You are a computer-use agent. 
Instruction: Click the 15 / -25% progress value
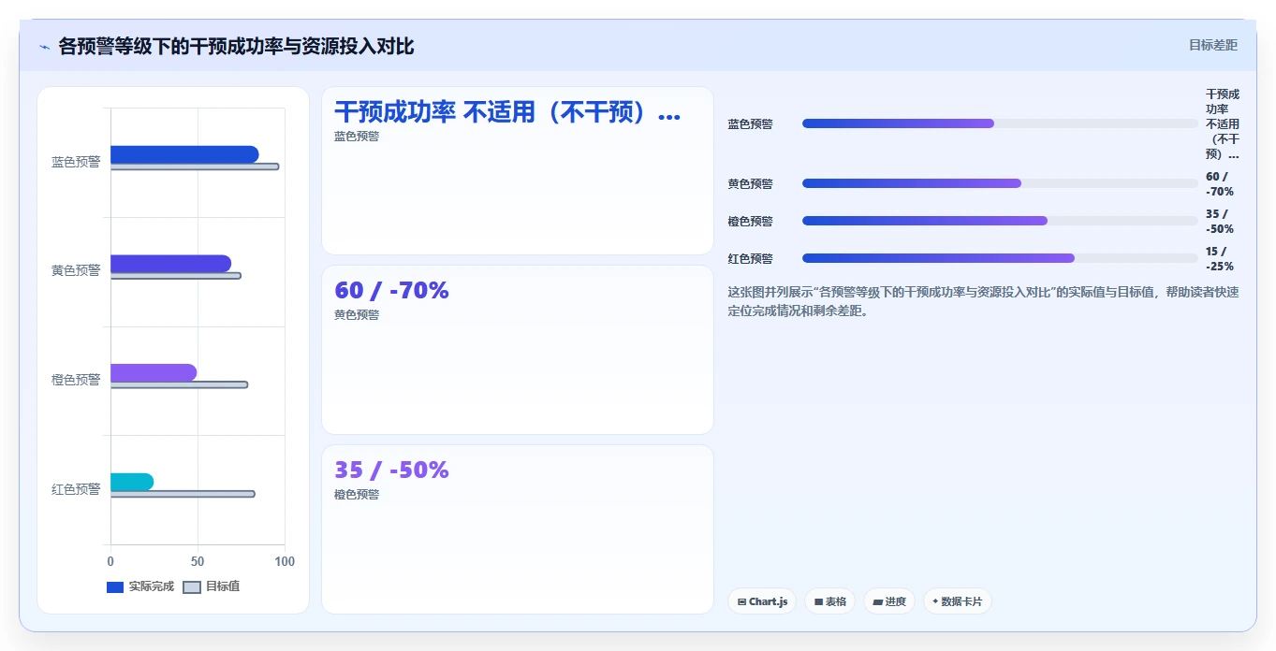(x=1220, y=258)
